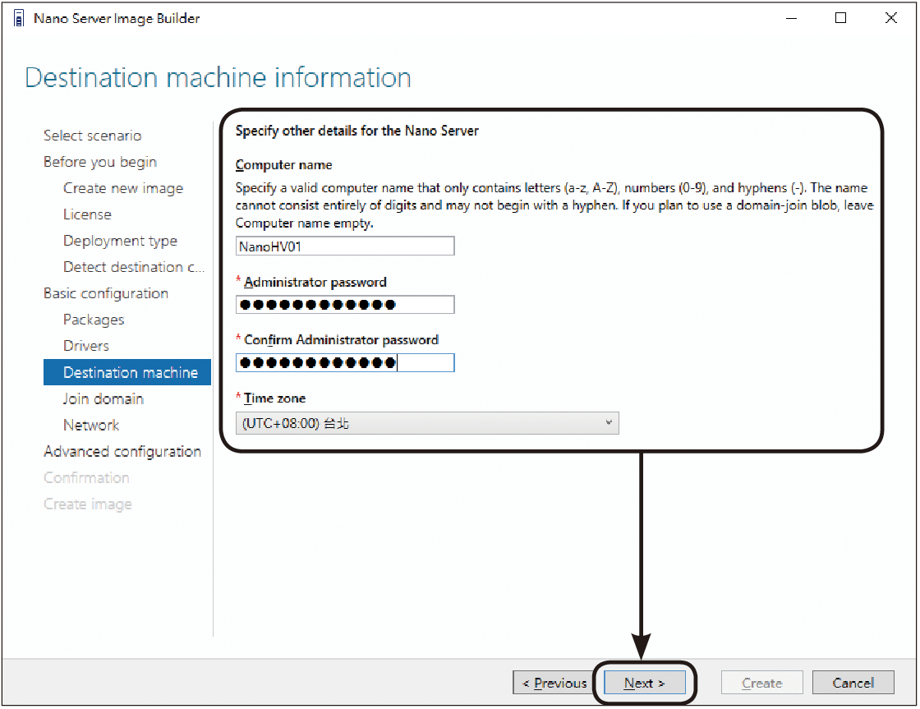Viewport: 920px width, 709px height.
Task: Go to Create new image step
Action: pos(123,188)
